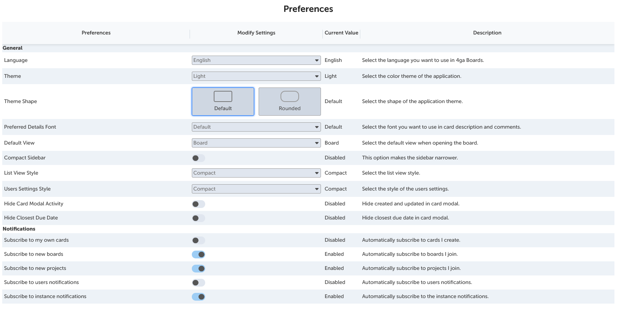The height and width of the screenshot is (314, 620).
Task: Disable Subscribe to new boards
Action: point(198,255)
